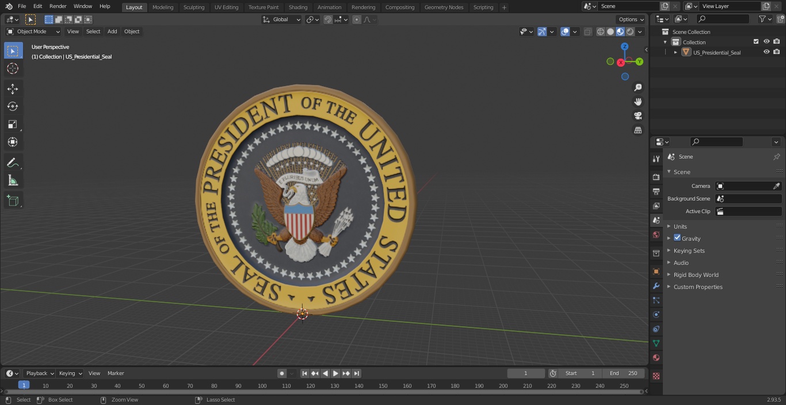
Task: Open the Render menu
Action: point(58,6)
